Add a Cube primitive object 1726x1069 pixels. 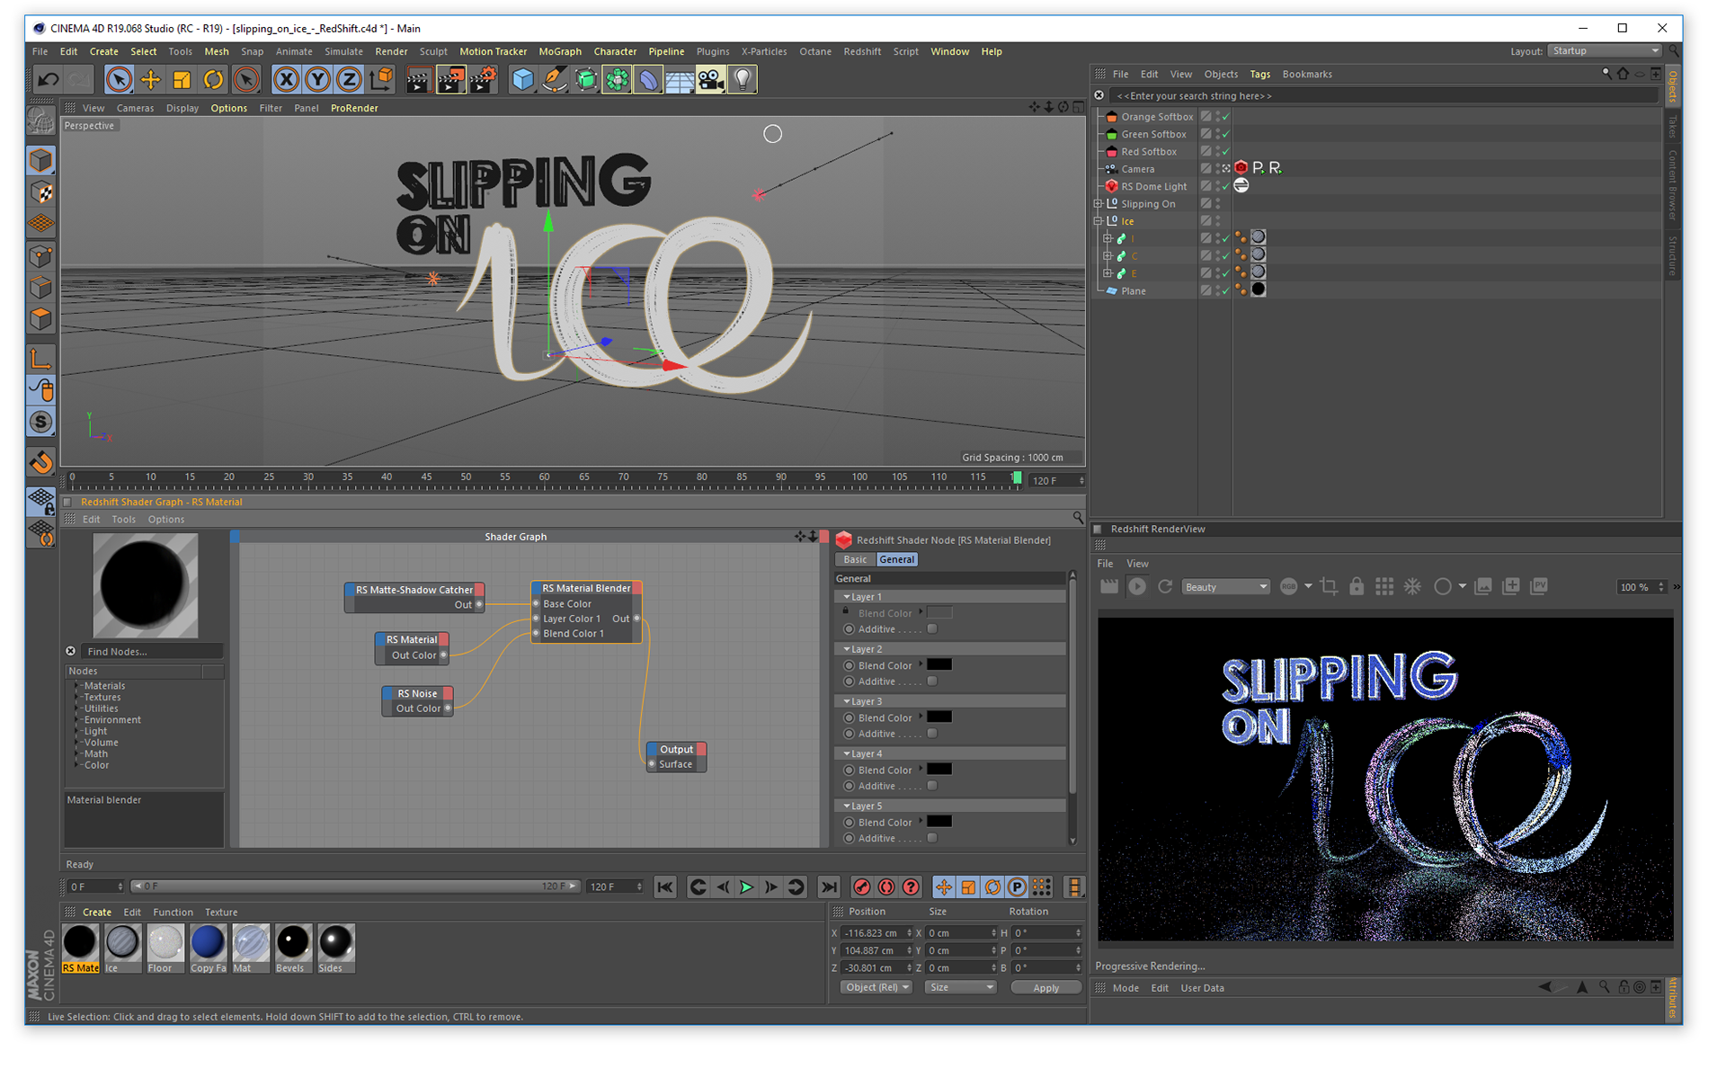pos(522,79)
